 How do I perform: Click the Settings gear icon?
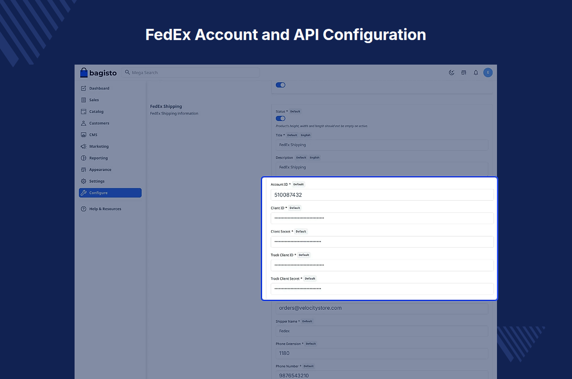coord(83,181)
